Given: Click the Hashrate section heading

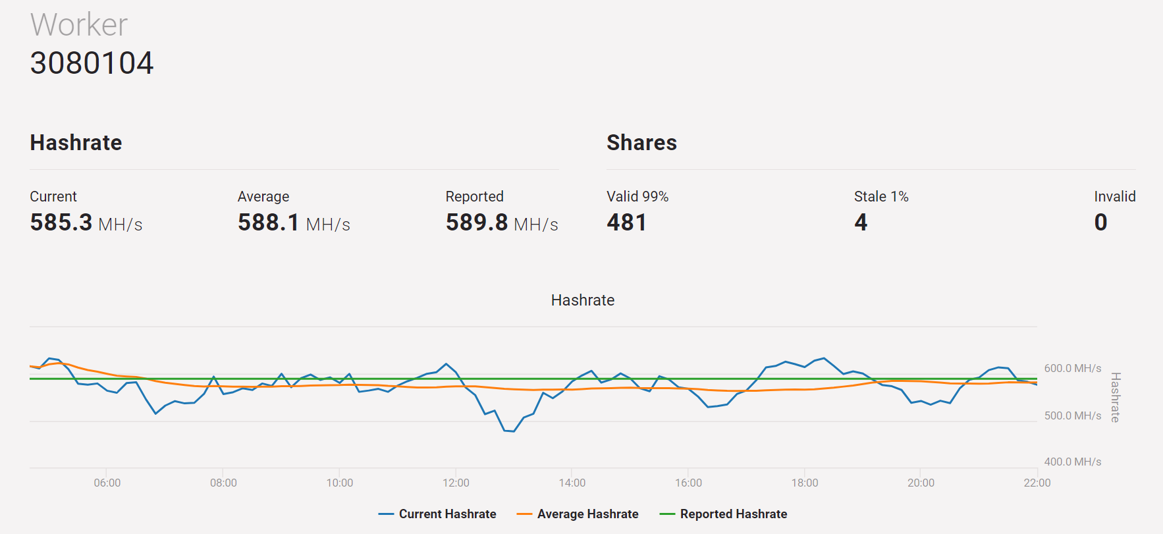Looking at the screenshot, I should coord(76,143).
